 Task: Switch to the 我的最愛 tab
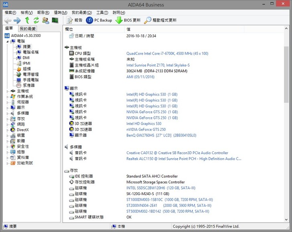point(28,29)
